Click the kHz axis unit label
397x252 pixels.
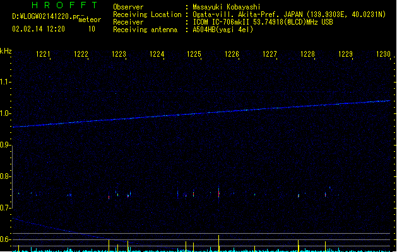[6, 51]
